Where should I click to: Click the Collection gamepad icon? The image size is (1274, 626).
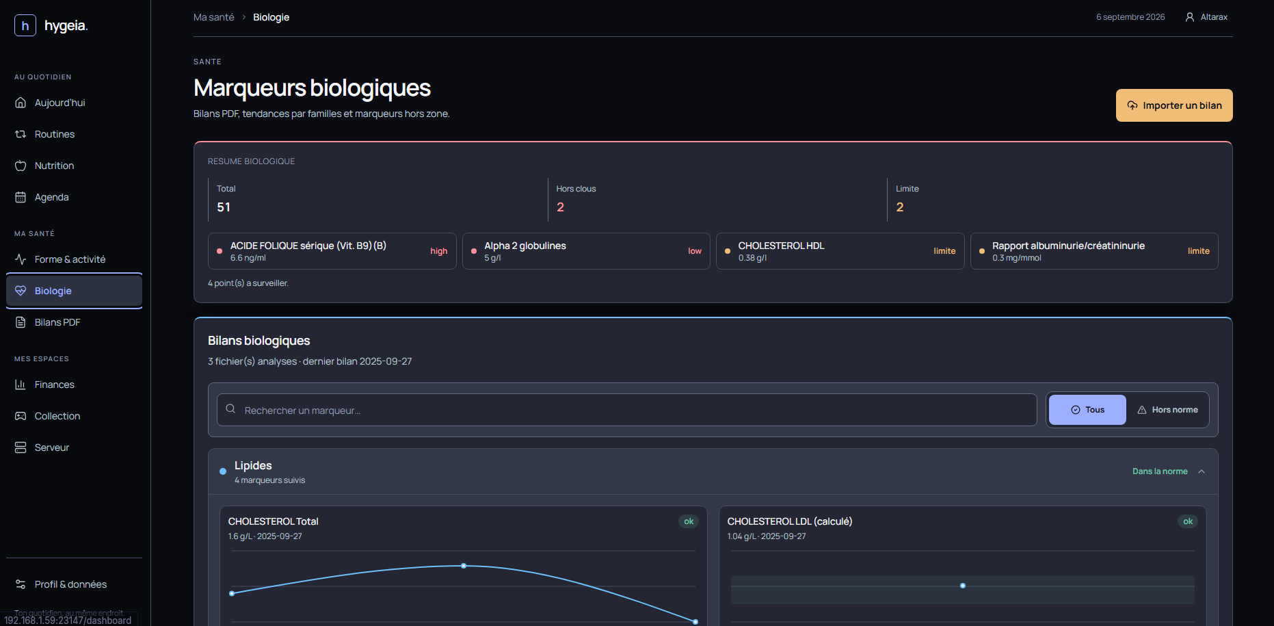21,416
